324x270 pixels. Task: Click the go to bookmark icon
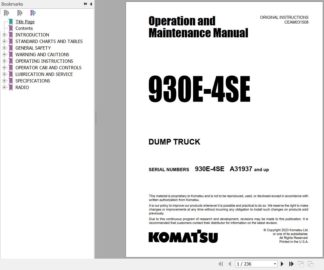pyautogui.click(x=33, y=13)
